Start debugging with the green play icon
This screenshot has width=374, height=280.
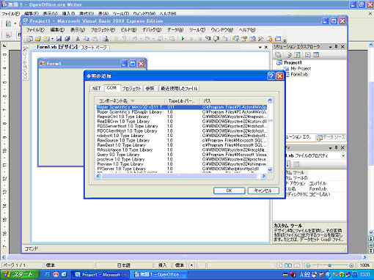183,39
